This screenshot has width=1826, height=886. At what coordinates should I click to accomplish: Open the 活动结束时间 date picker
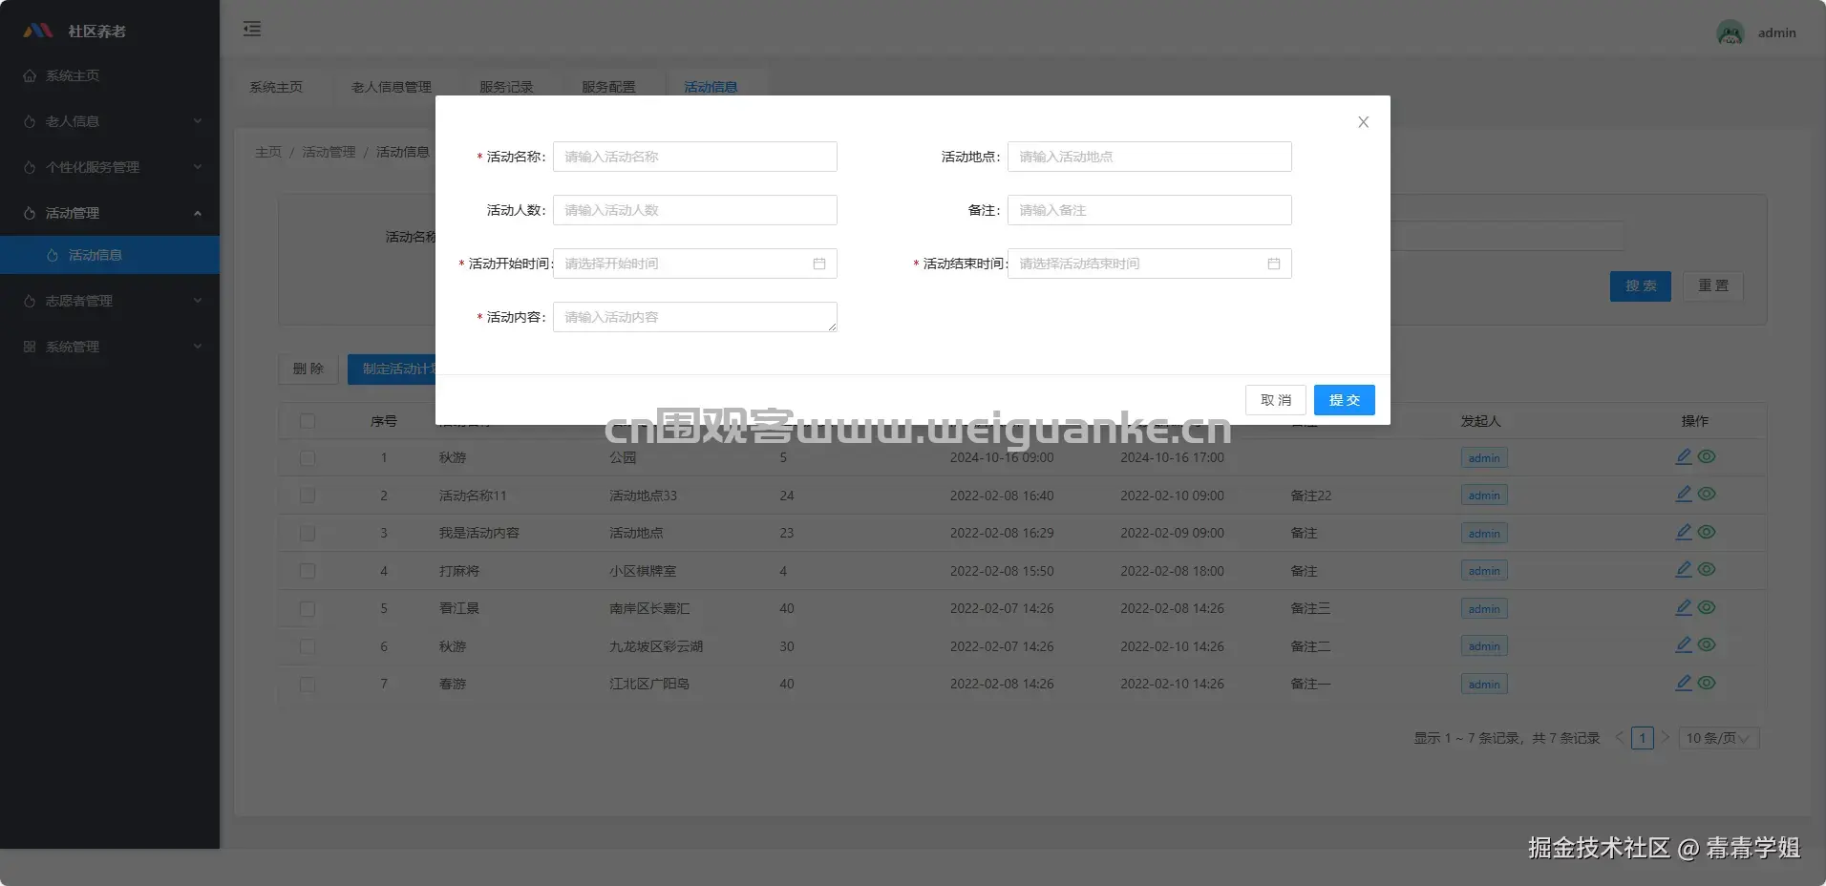(1150, 264)
